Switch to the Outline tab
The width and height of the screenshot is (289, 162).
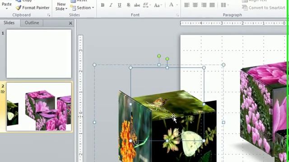[32, 23]
